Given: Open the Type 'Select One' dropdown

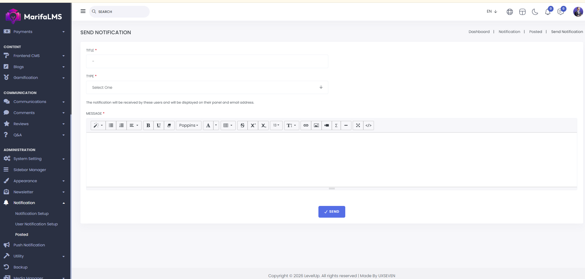Looking at the screenshot, I should (x=207, y=88).
